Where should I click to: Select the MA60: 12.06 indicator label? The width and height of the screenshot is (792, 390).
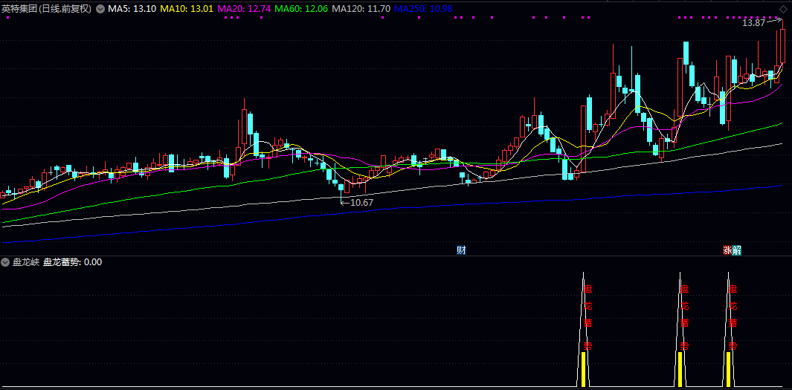point(302,9)
